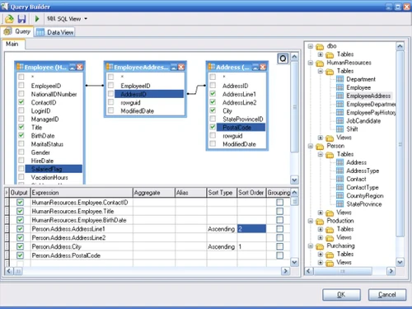
Task: Collapse the Person schema node
Action: tap(311, 146)
